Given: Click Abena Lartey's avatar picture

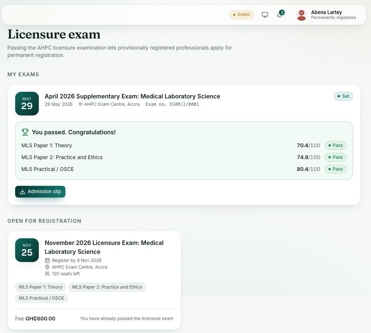Looking at the screenshot, I should point(301,15).
